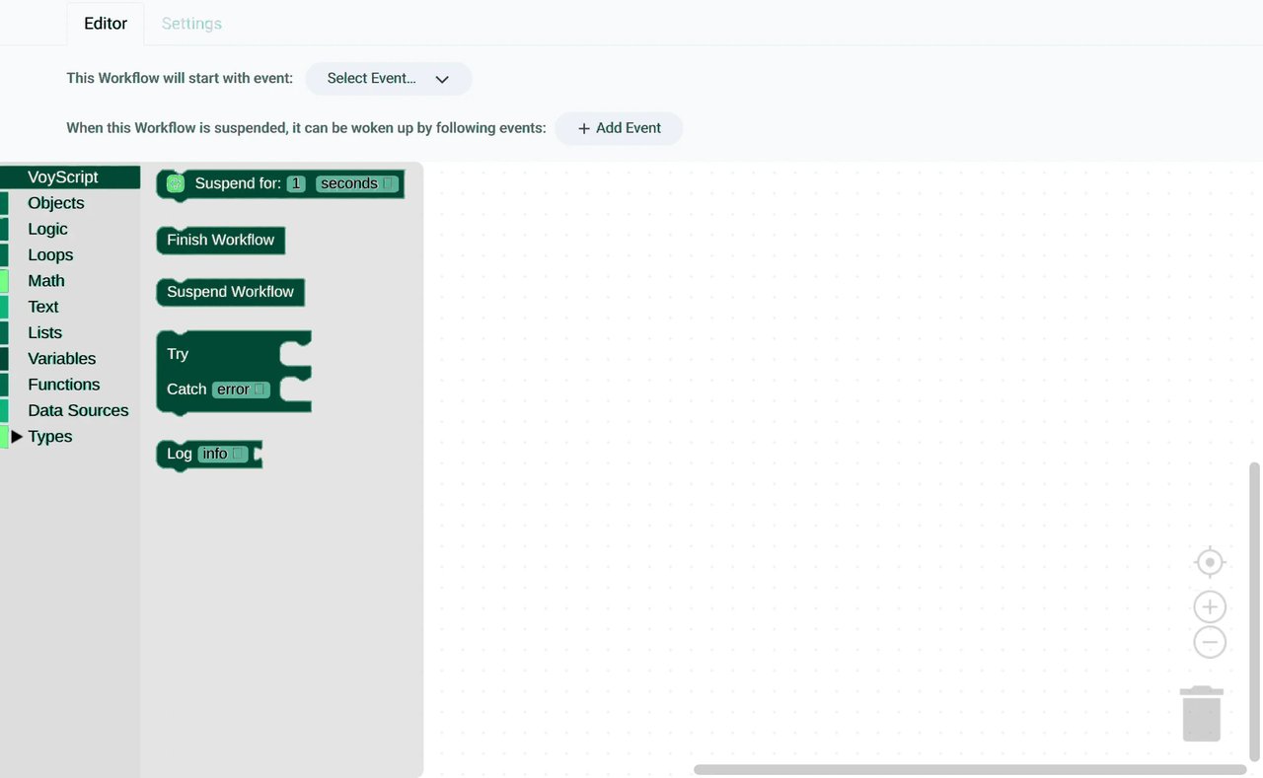Click the trash can icon
The width and height of the screenshot is (1263, 778).
pos(1202,713)
